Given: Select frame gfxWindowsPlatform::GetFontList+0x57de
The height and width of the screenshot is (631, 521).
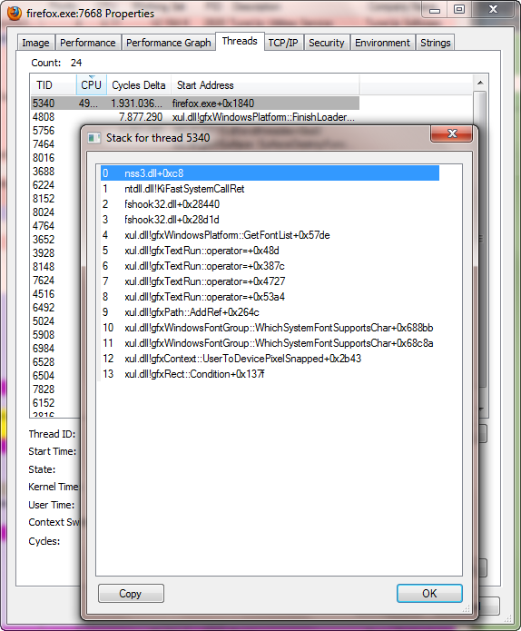Looking at the screenshot, I should 270,235.
